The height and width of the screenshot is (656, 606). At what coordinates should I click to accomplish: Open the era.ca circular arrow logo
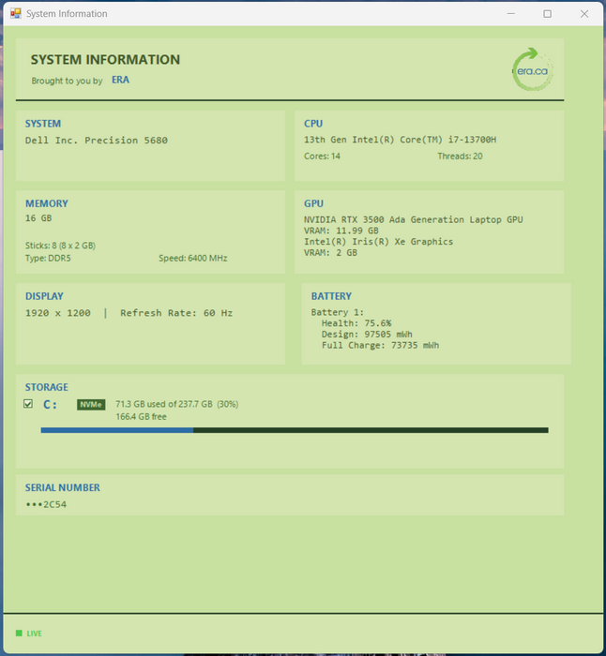(532, 69)
